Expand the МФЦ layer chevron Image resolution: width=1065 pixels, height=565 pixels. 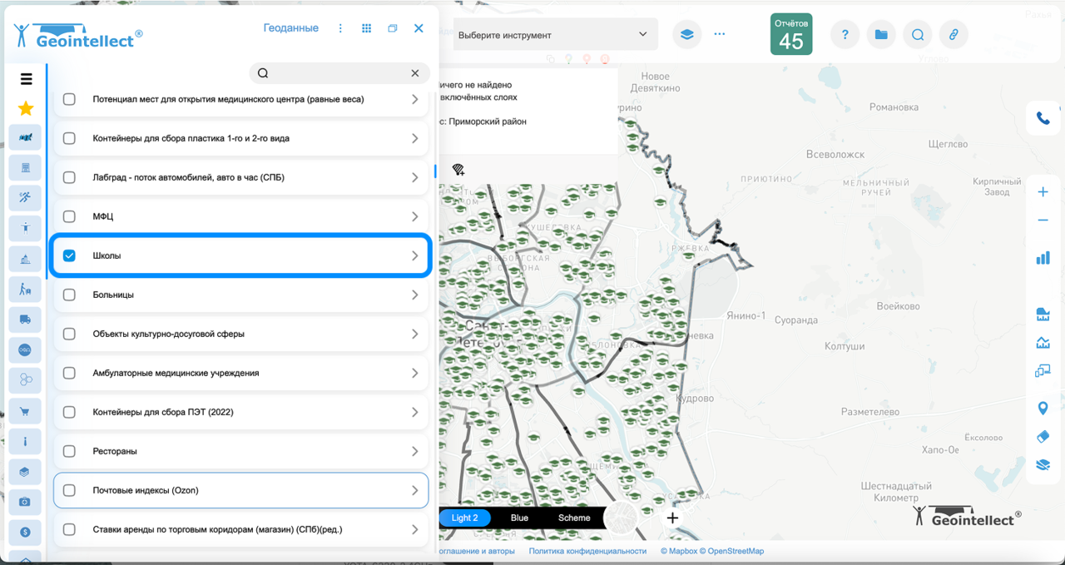[414, 216]
